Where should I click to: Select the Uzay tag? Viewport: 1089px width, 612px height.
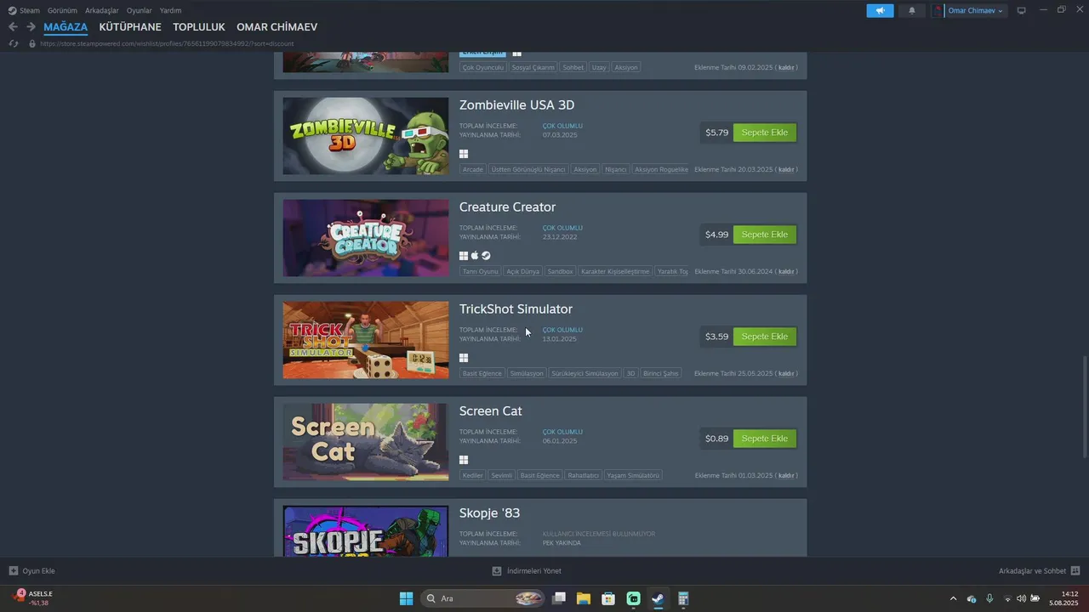[599, 67]
